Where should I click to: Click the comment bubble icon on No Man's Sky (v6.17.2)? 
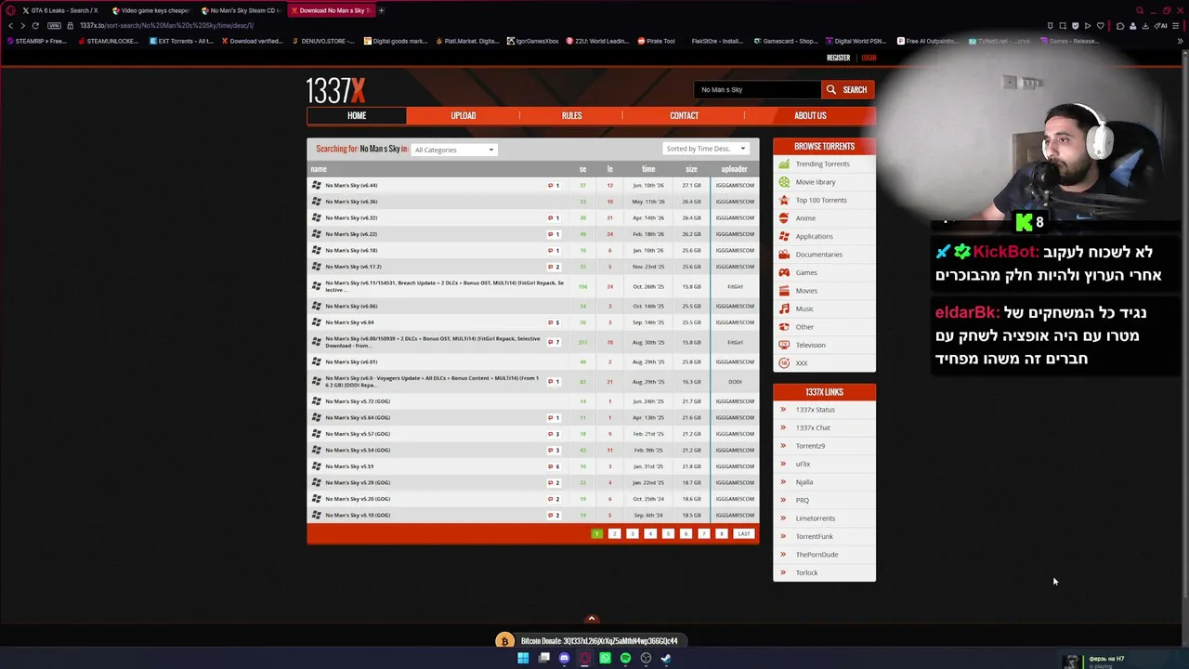[x=551, y=267]
